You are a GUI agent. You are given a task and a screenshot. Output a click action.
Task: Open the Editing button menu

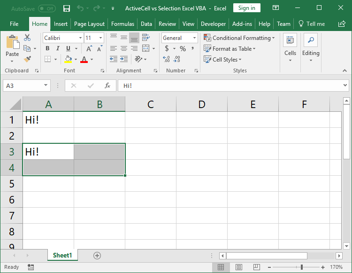pos(311,47)
